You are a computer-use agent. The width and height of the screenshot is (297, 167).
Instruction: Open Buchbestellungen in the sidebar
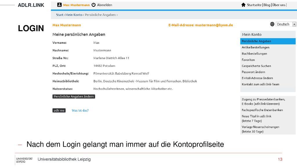[x=254, y=54]
